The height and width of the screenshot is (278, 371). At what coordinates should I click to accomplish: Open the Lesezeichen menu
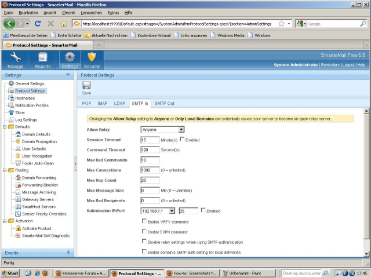click(x=92, y=13)
